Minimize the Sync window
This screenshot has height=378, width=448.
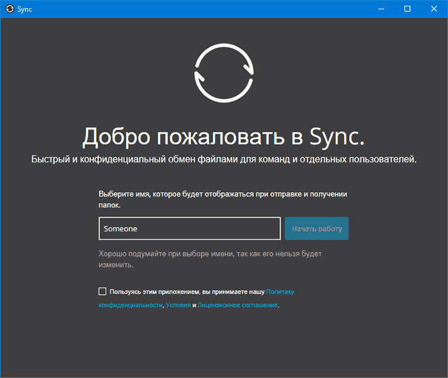click(381, 9)
